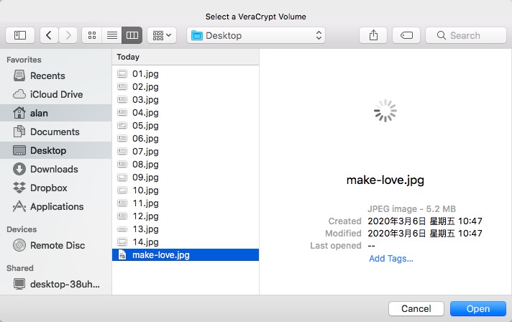This screenshot has height=322, width=512.
Task: Open Dropbox folder in sidebar
Action: point(48,188)
